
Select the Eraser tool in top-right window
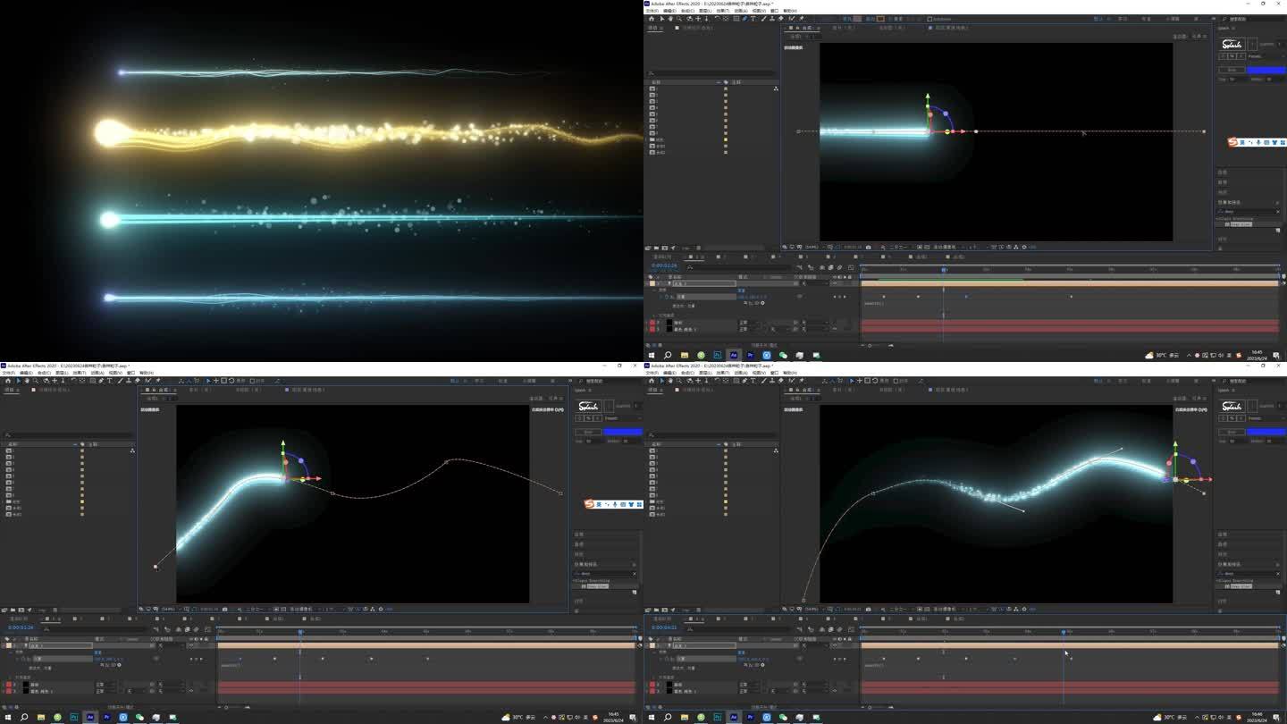[780, 19]
